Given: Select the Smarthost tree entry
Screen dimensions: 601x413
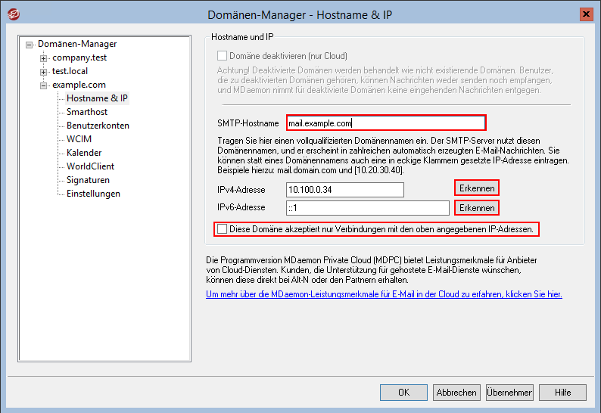Looking at the screenshot, I should coord(86,112).
